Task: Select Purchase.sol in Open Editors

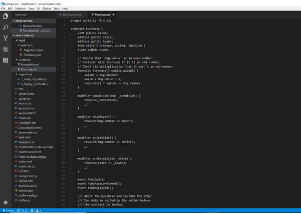Action: [34, 31]
